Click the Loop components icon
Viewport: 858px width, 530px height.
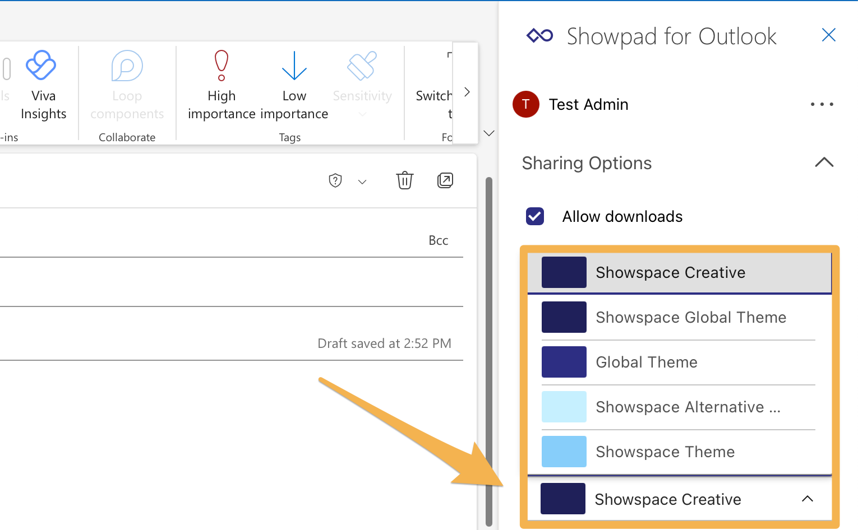[127, 66]
